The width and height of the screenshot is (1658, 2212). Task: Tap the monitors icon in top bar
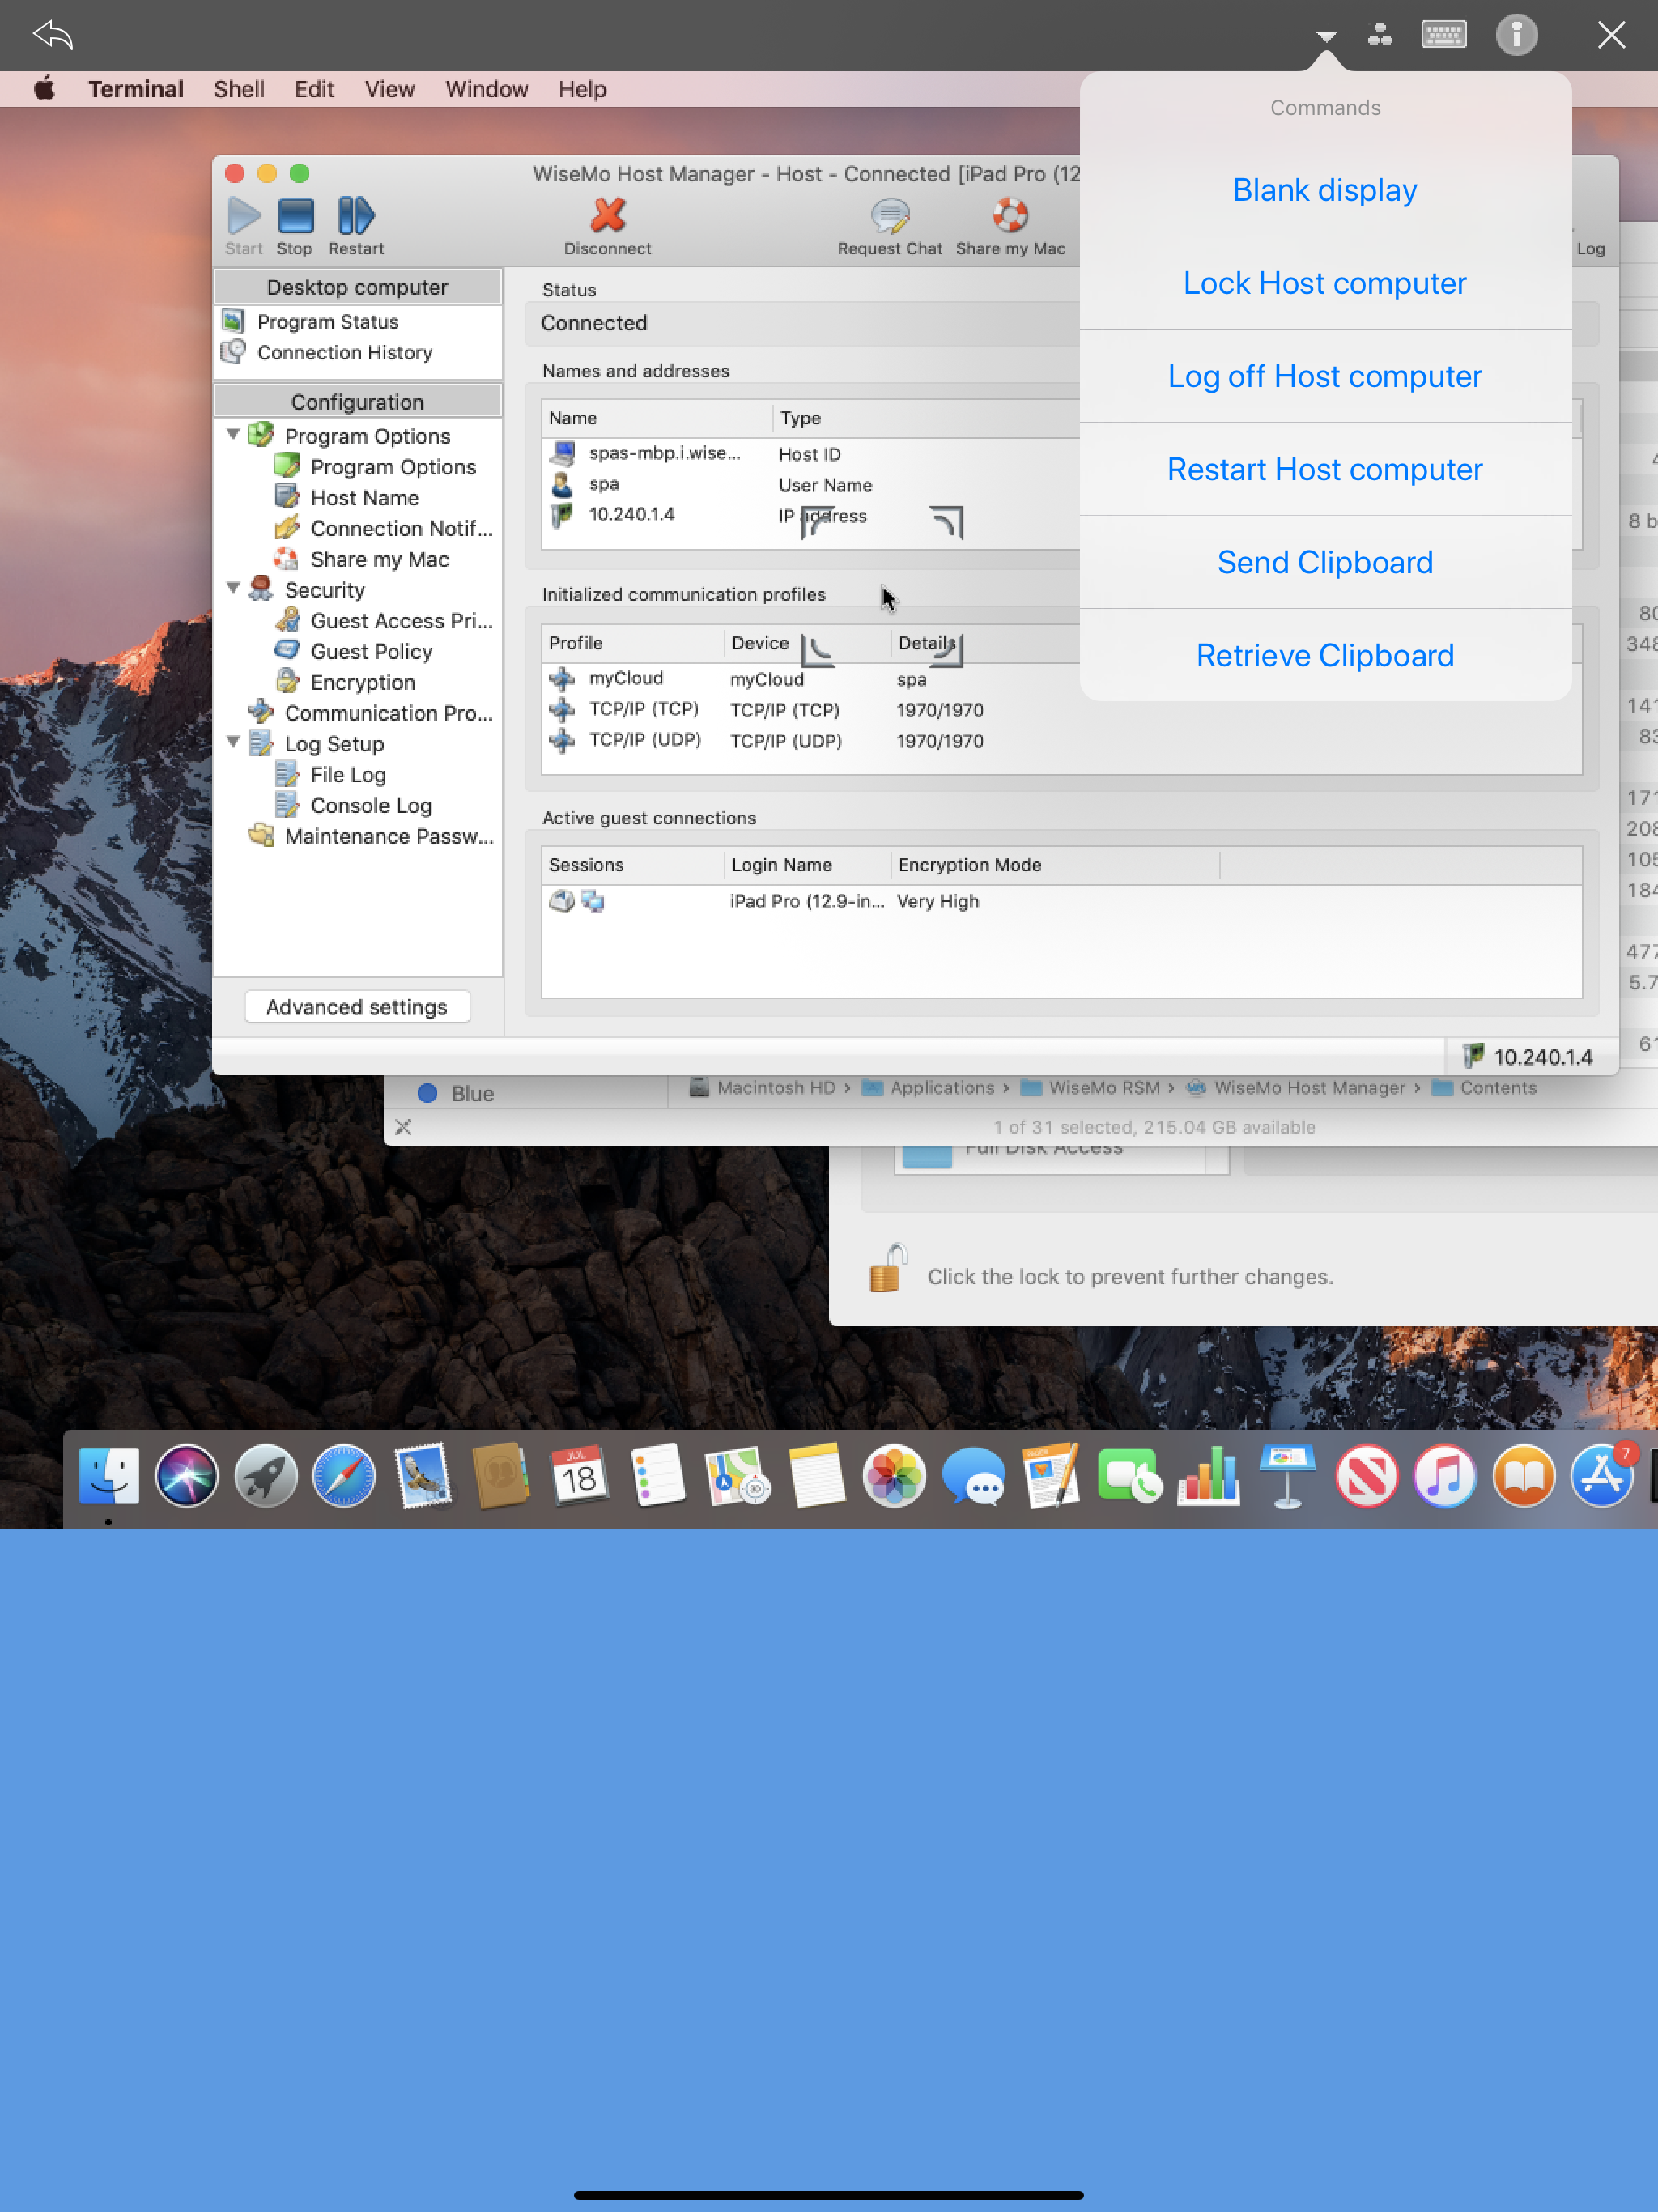point(1380,35)
